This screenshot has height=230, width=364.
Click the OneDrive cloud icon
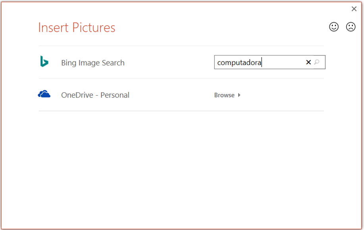tap(44, 94)
